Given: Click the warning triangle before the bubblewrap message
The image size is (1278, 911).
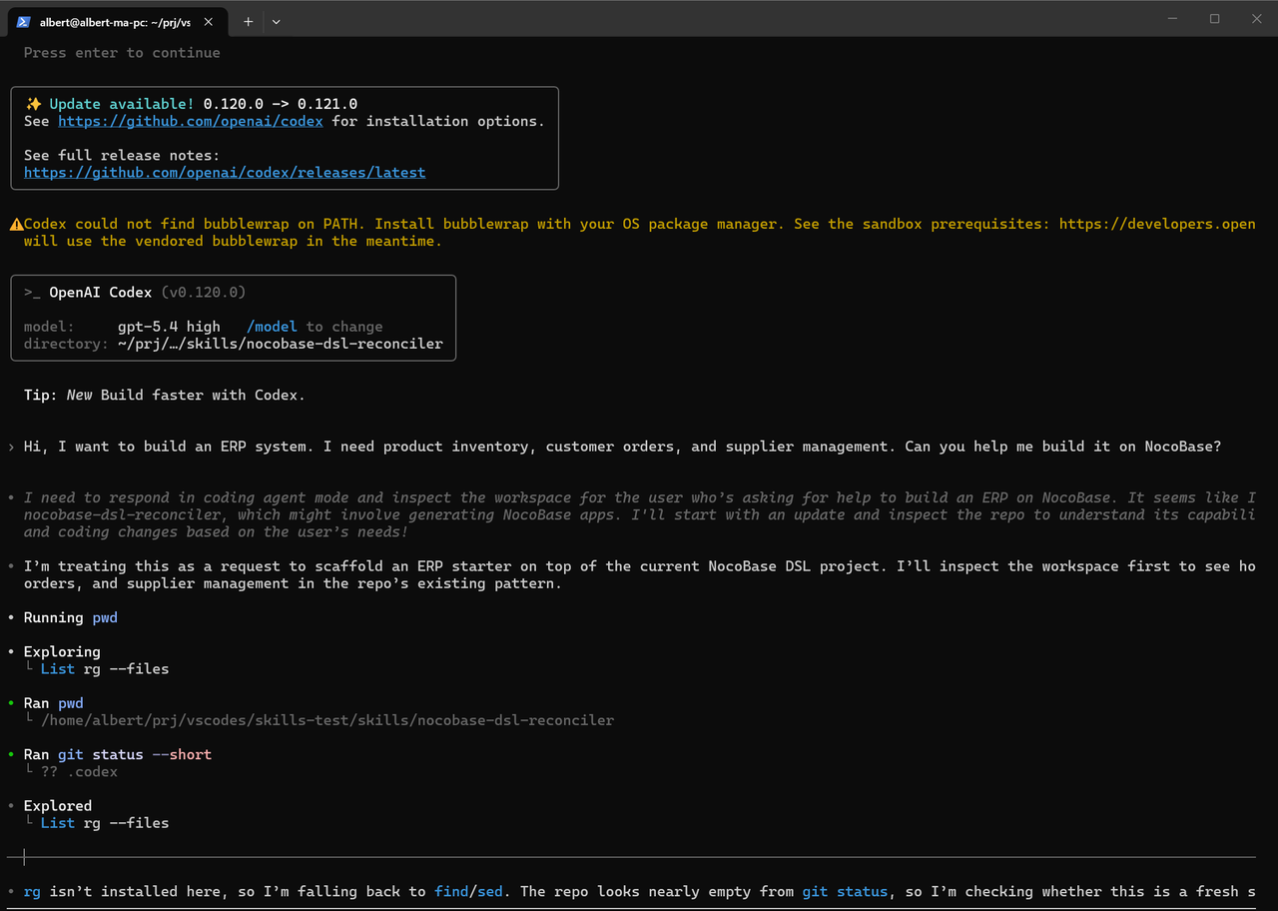Looking at the screenshot, I should tap(17, 223).
